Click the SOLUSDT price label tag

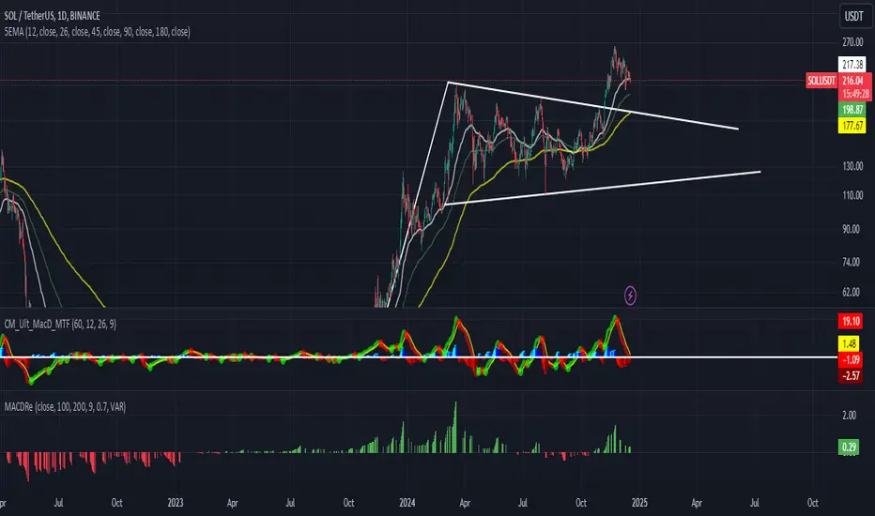(x=821, y=81)
